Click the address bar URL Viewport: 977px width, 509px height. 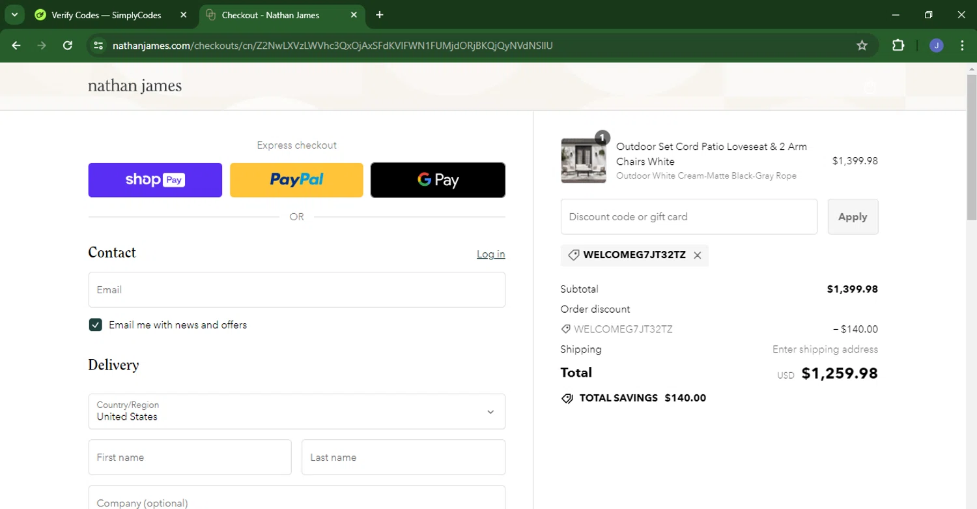click(x=332, y=46)
